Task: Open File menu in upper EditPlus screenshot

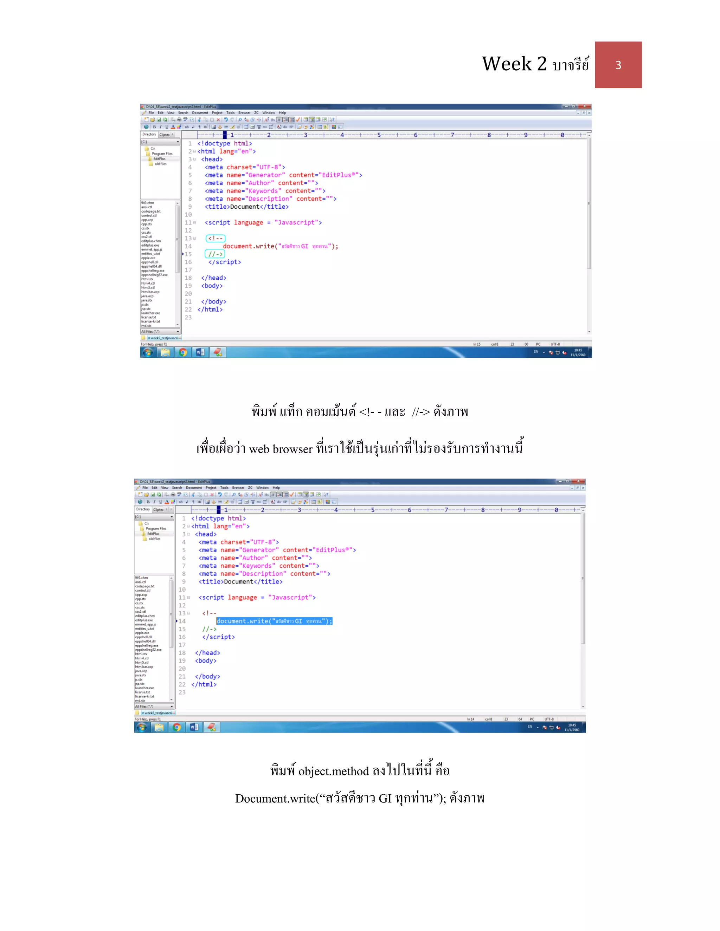Action: (x=151, y=113)
